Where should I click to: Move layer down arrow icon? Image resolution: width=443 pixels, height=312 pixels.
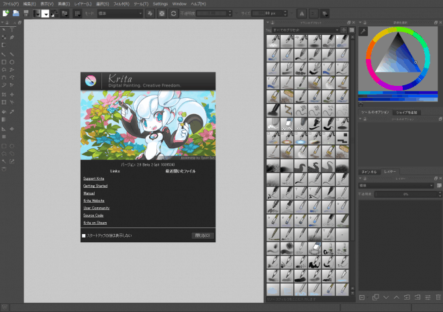pos(386,297)
